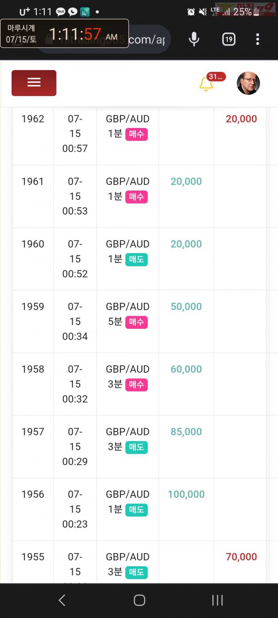Tap the 매도 badge in row 1957
This screenshot has height=618, width=278.
point(136,447)
